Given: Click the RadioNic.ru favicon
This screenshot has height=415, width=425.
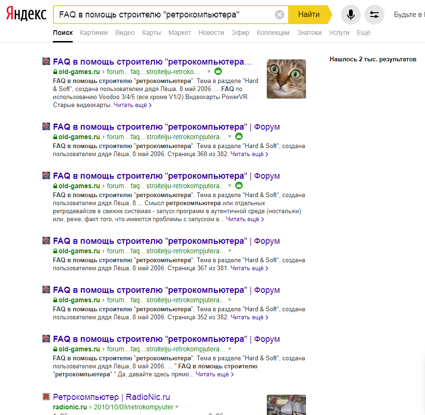Looking at the screenshot, I should (46, 397).
